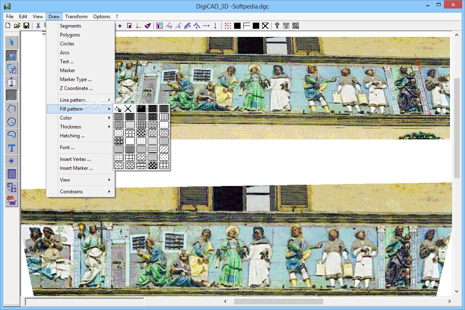This screenshot has width=465, height=310.
Task: Open the Edit menu
Action: pos(23,17)
